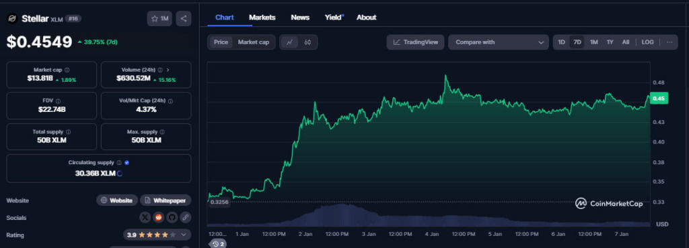Image resolution: width=689 pixels, height=248 pixels.
Task: Open the GitHub social icon
Action: coord(172,217)
